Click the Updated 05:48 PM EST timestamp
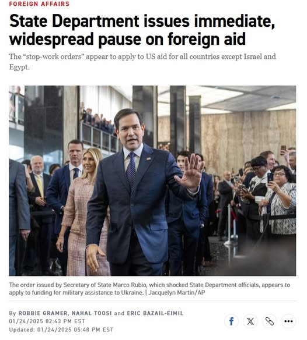 pos(61,330)
